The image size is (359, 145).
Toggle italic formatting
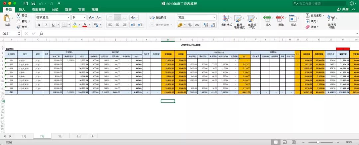point(46,25)
